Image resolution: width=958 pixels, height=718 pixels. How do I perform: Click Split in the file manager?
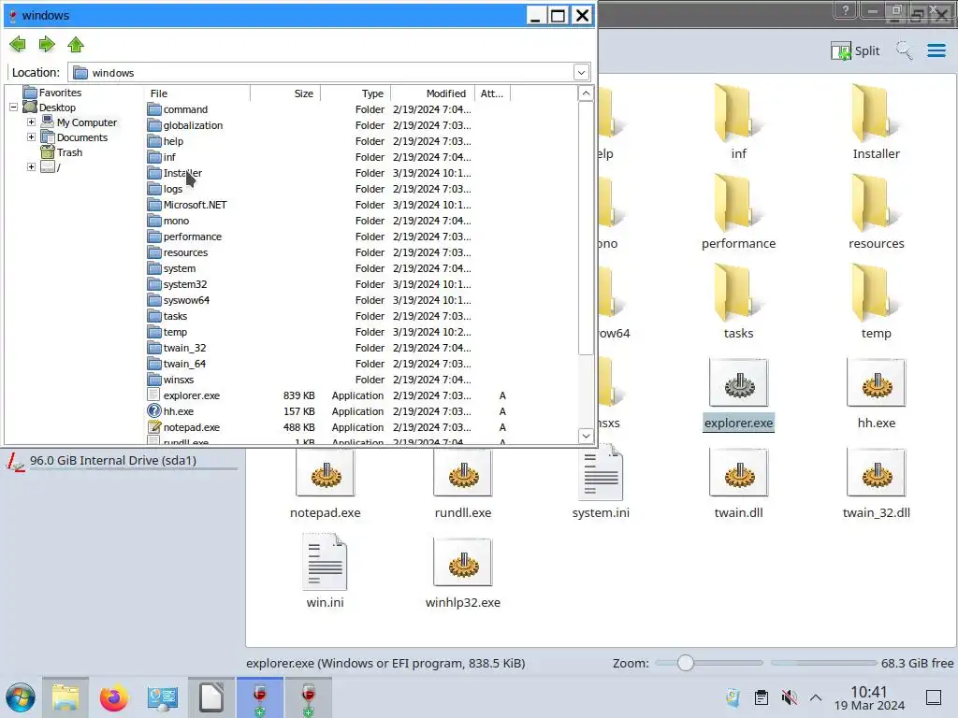[855, 50]
